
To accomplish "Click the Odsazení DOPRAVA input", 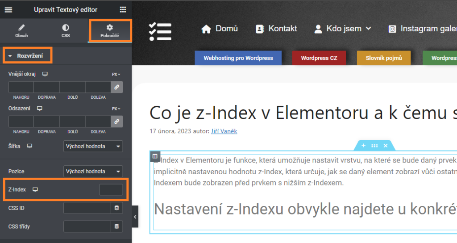I will pos(46,121).
